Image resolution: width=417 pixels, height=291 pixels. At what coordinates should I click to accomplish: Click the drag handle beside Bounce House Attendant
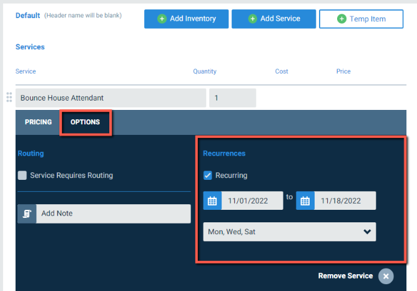point(9,97)
